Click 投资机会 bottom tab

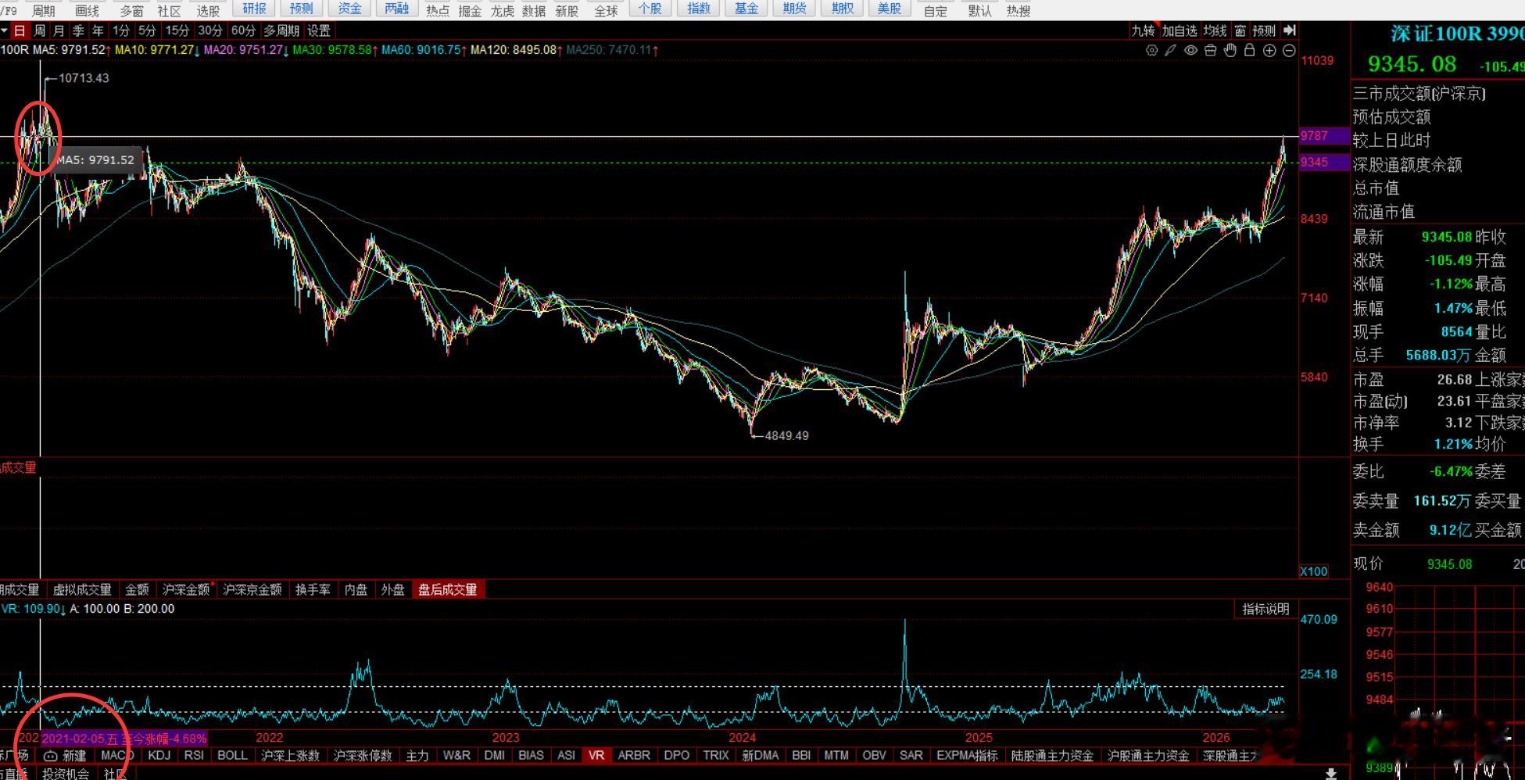pos(66,773)
